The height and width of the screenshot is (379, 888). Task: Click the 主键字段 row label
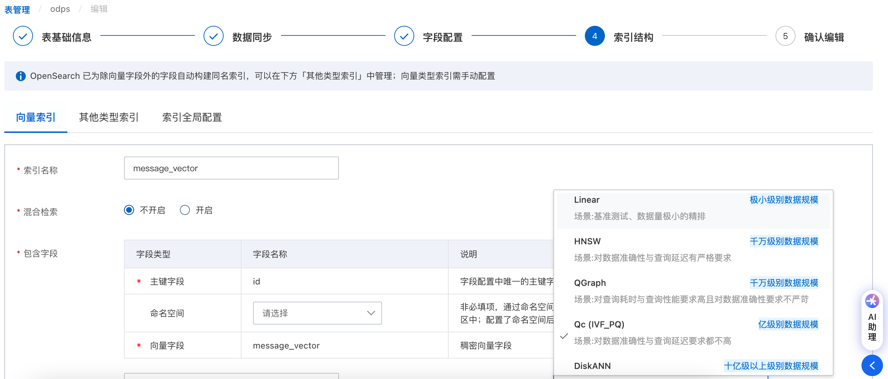(167, 282)
